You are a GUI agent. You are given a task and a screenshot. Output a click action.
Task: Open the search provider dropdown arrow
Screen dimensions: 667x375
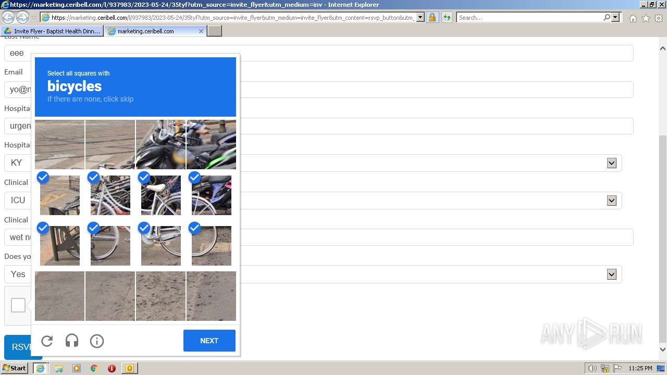(615, 17)
